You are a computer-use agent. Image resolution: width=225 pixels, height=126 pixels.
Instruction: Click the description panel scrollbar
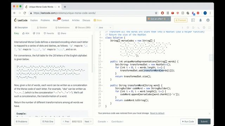(x=92, y=54)
